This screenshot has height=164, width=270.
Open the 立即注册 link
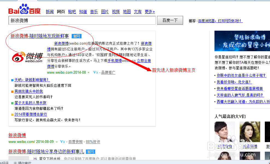pyautogui.click(x=144, y=61)
